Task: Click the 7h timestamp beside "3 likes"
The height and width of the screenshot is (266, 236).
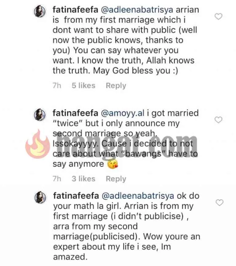Action: [x=57, y=179]
